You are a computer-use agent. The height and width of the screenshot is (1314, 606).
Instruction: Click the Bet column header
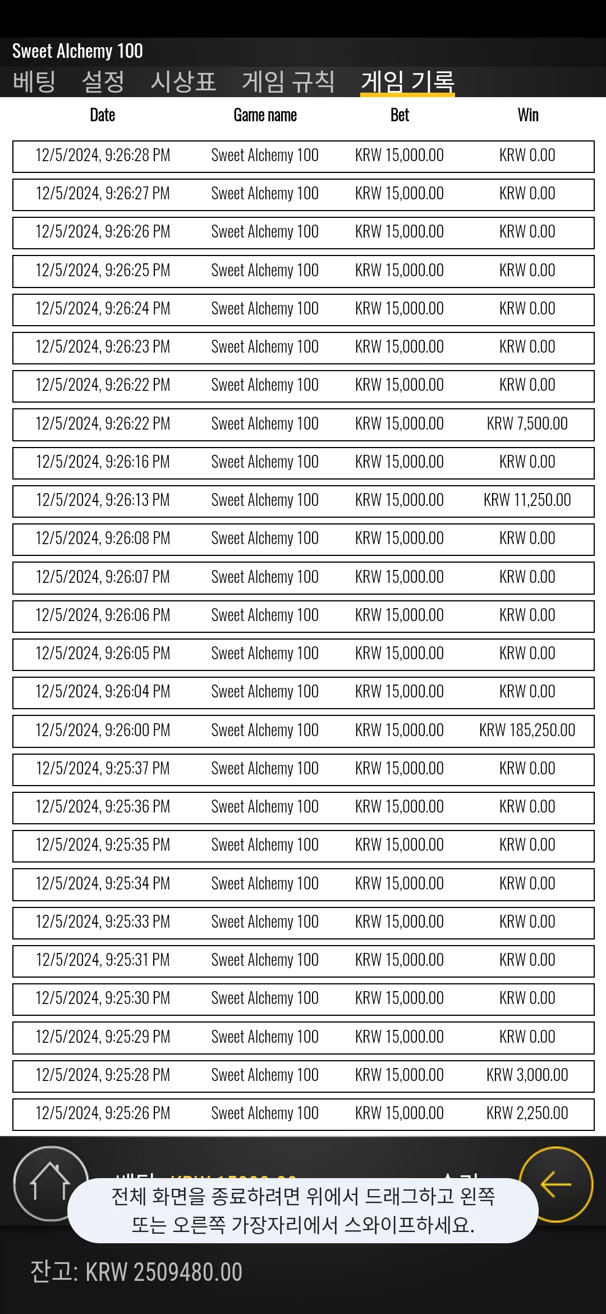click(x=400, y=115)
